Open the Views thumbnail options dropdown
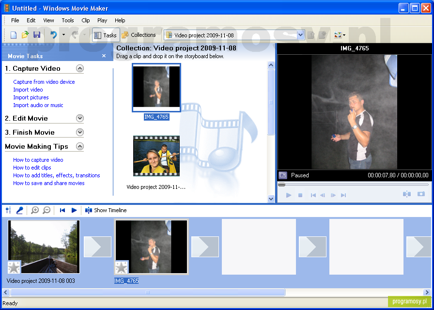 click(x=340, y=35)
